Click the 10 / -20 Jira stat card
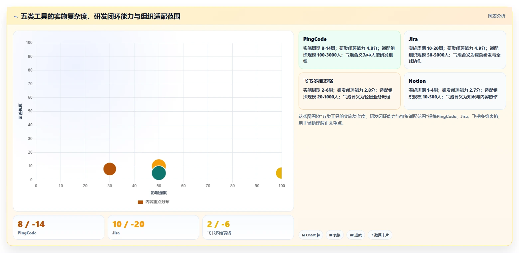Image resolution: width=519 pixels, height=253 pixels. [x=153, y=227]
